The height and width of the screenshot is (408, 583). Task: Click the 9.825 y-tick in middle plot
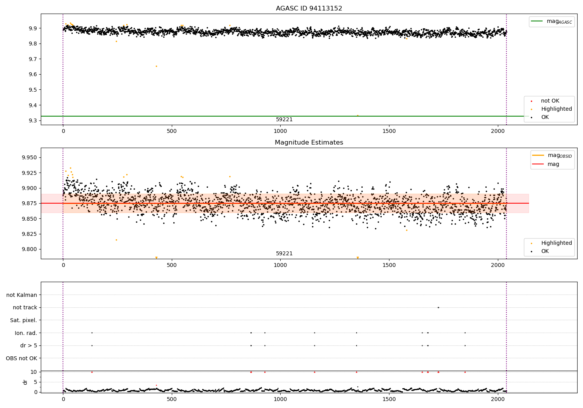(x=30, y=234)
